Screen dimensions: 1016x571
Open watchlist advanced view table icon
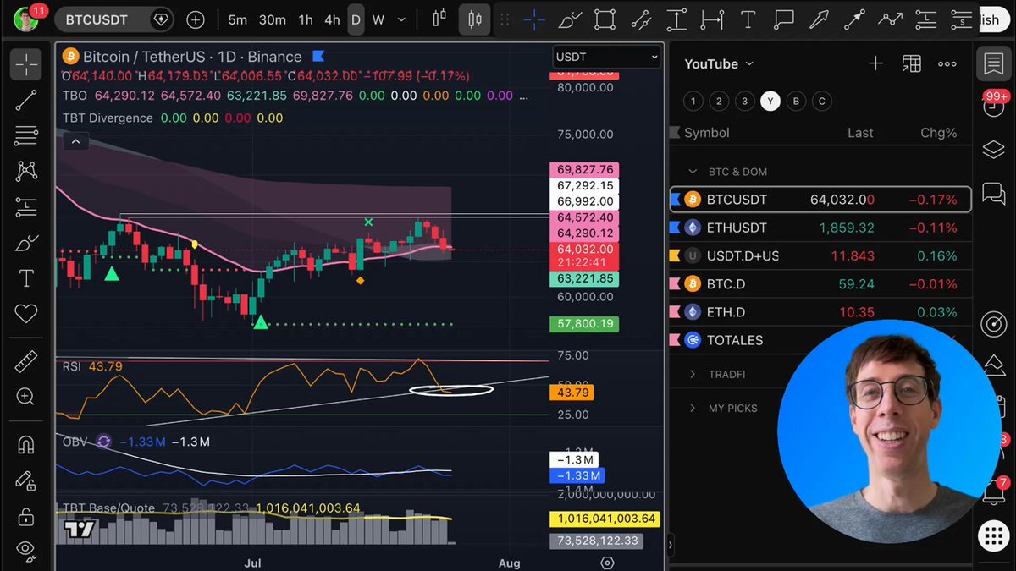911,63
